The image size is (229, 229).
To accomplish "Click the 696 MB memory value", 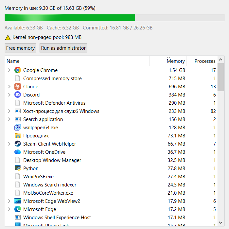I will pos(177,87).
